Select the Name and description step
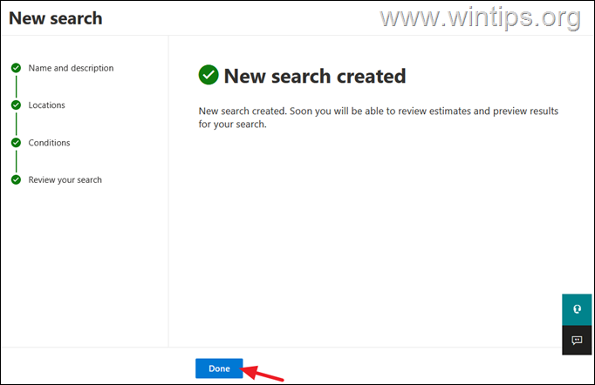The width and height of the screenshot is (595, 385). [x=71, y=68]
